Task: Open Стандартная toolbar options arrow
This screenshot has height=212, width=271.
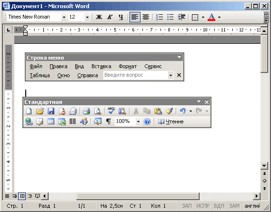Action: coord(199,101)
